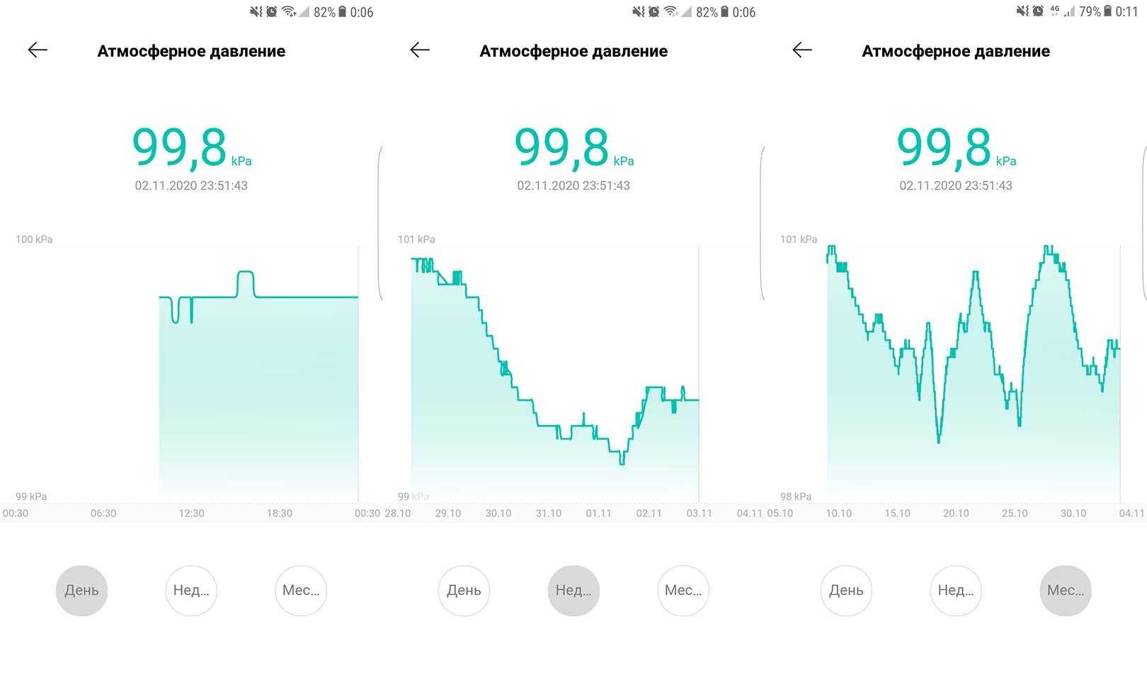Tap the 4G network icon in status bar

click(x=1055, y=11)
